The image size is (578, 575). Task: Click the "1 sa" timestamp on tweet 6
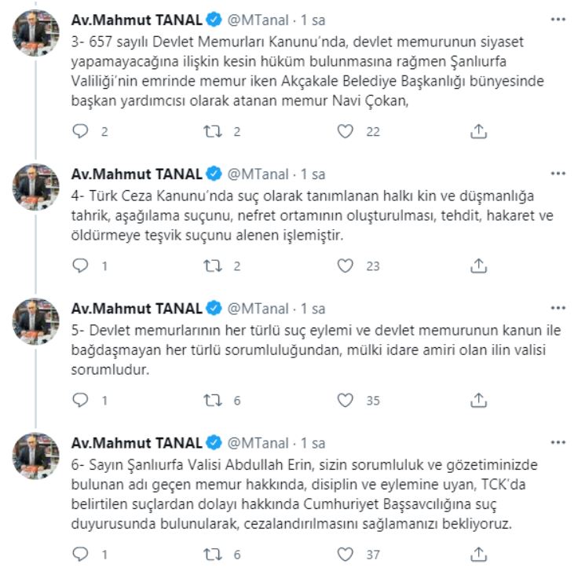pyautogui.click(x=313, y=444)
